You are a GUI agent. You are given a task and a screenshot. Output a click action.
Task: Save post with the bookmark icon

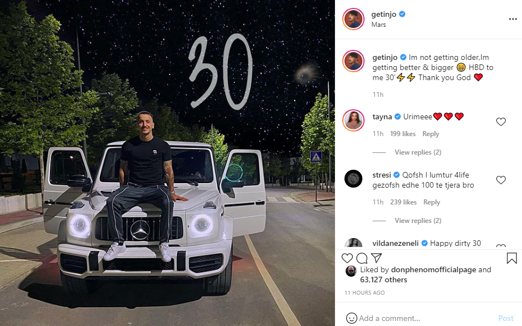512,258
